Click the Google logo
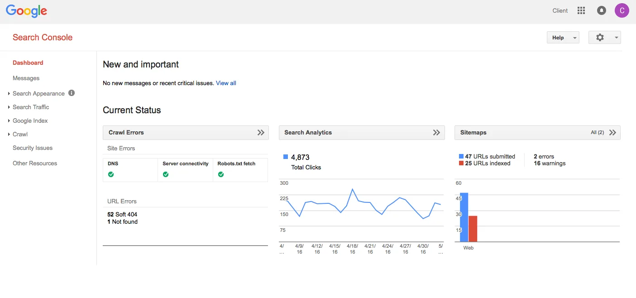 pyautogui.click(x=26, y=11)
